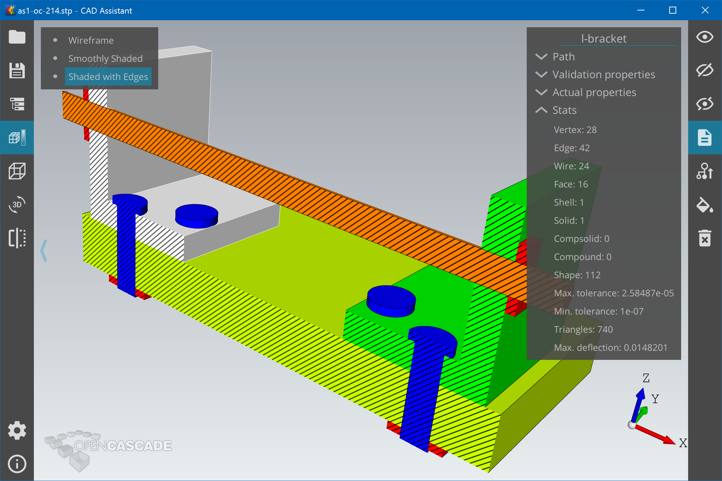Image resolution: width=722 pixels, height=481 pixels.
Task: Expand the Path section
Action: [x=563, y=57]
